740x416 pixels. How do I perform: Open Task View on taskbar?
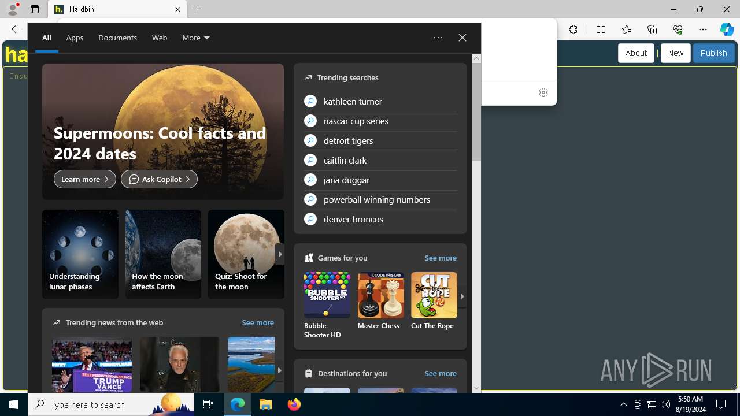pyautogui.click(x=208, y=404)
